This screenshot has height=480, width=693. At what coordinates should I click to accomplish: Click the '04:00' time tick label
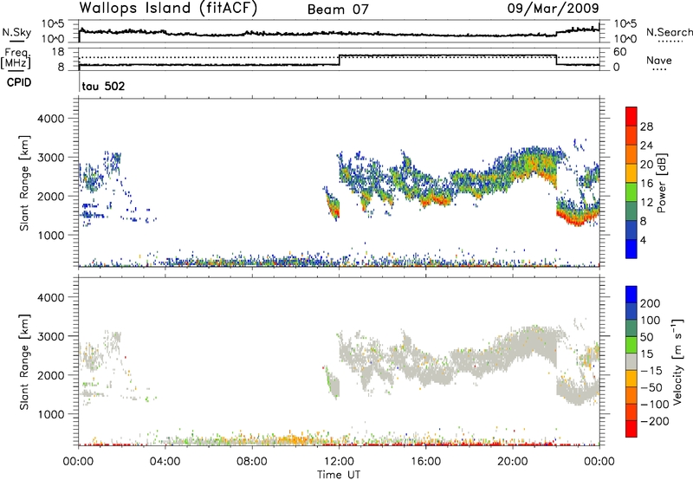click(165, 462)
